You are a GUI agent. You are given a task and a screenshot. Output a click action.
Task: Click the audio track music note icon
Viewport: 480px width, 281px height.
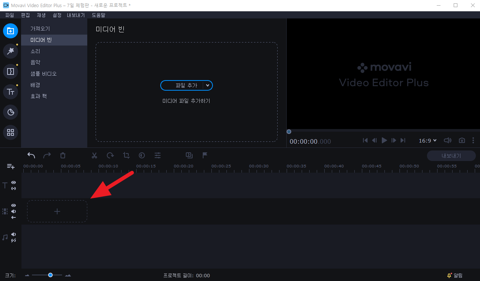[5, 237]
